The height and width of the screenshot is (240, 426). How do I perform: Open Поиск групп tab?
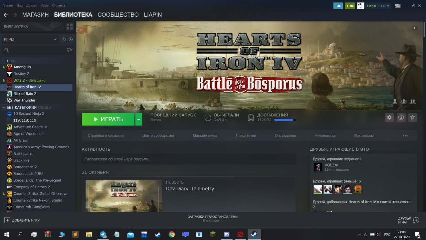246,135
